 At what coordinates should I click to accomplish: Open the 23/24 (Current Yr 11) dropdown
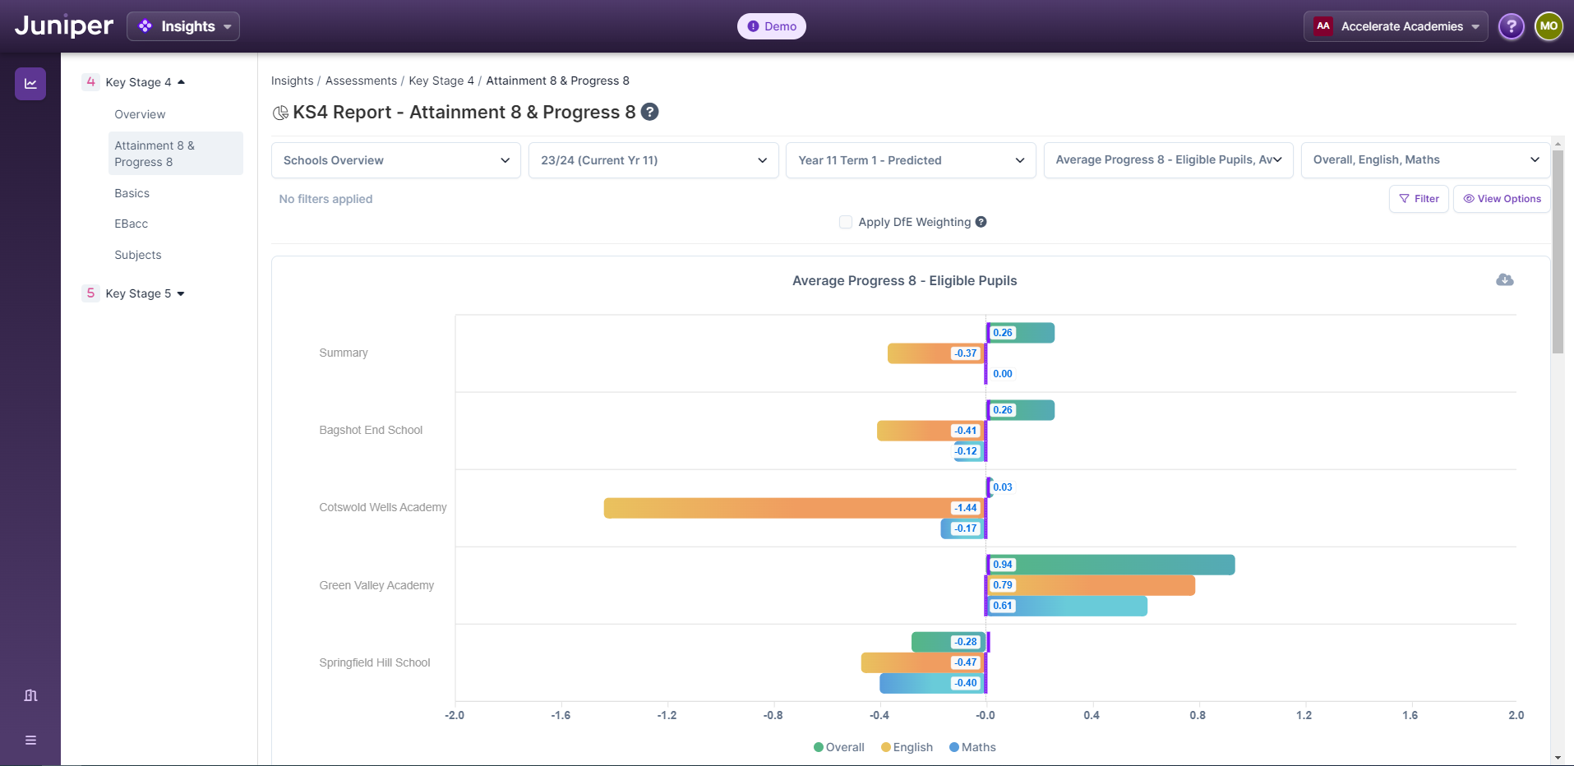coord(653,160)
